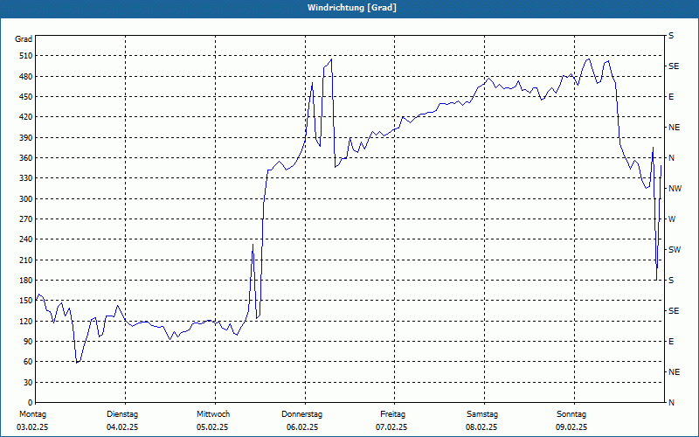Click the y-axis value '210'
This screenshot has width=699, height=437.
(26, 260)
